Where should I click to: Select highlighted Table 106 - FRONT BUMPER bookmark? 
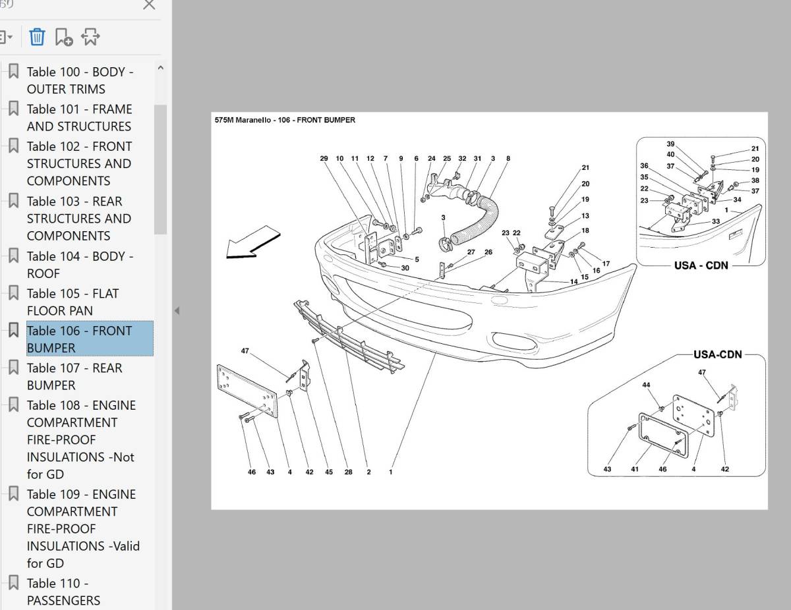(90, 339)
